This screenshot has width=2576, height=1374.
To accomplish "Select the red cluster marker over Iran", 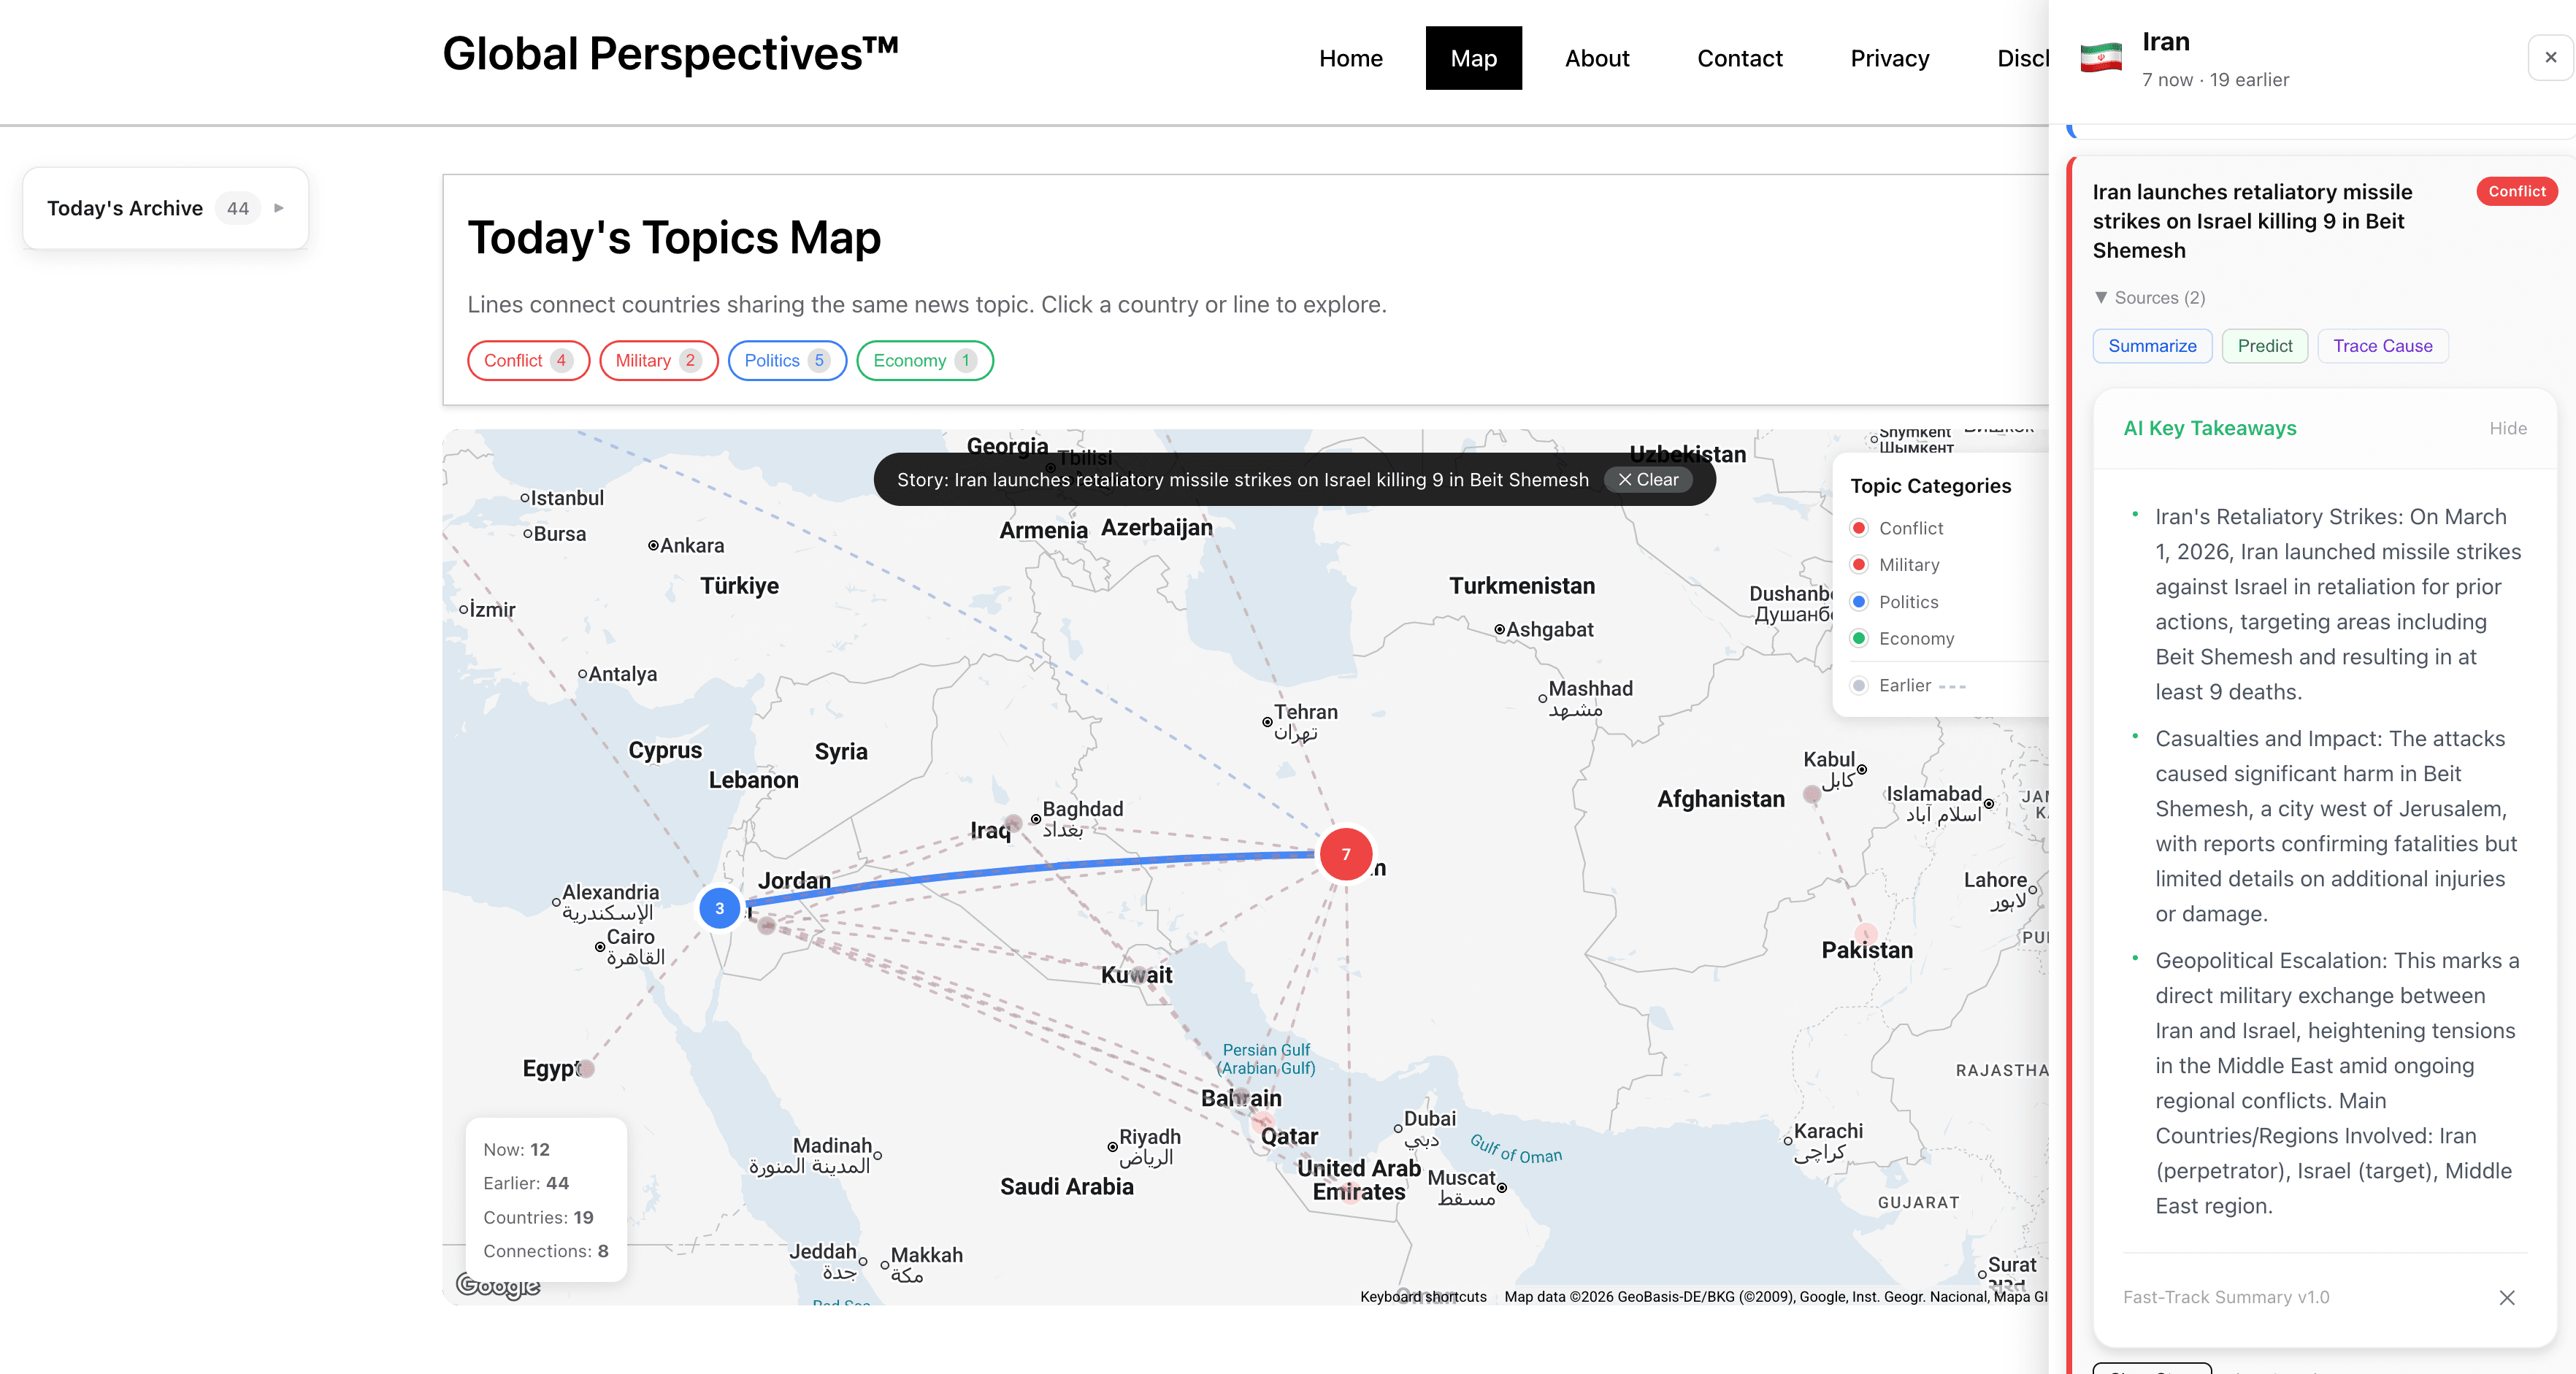I will pos(1346,855).
